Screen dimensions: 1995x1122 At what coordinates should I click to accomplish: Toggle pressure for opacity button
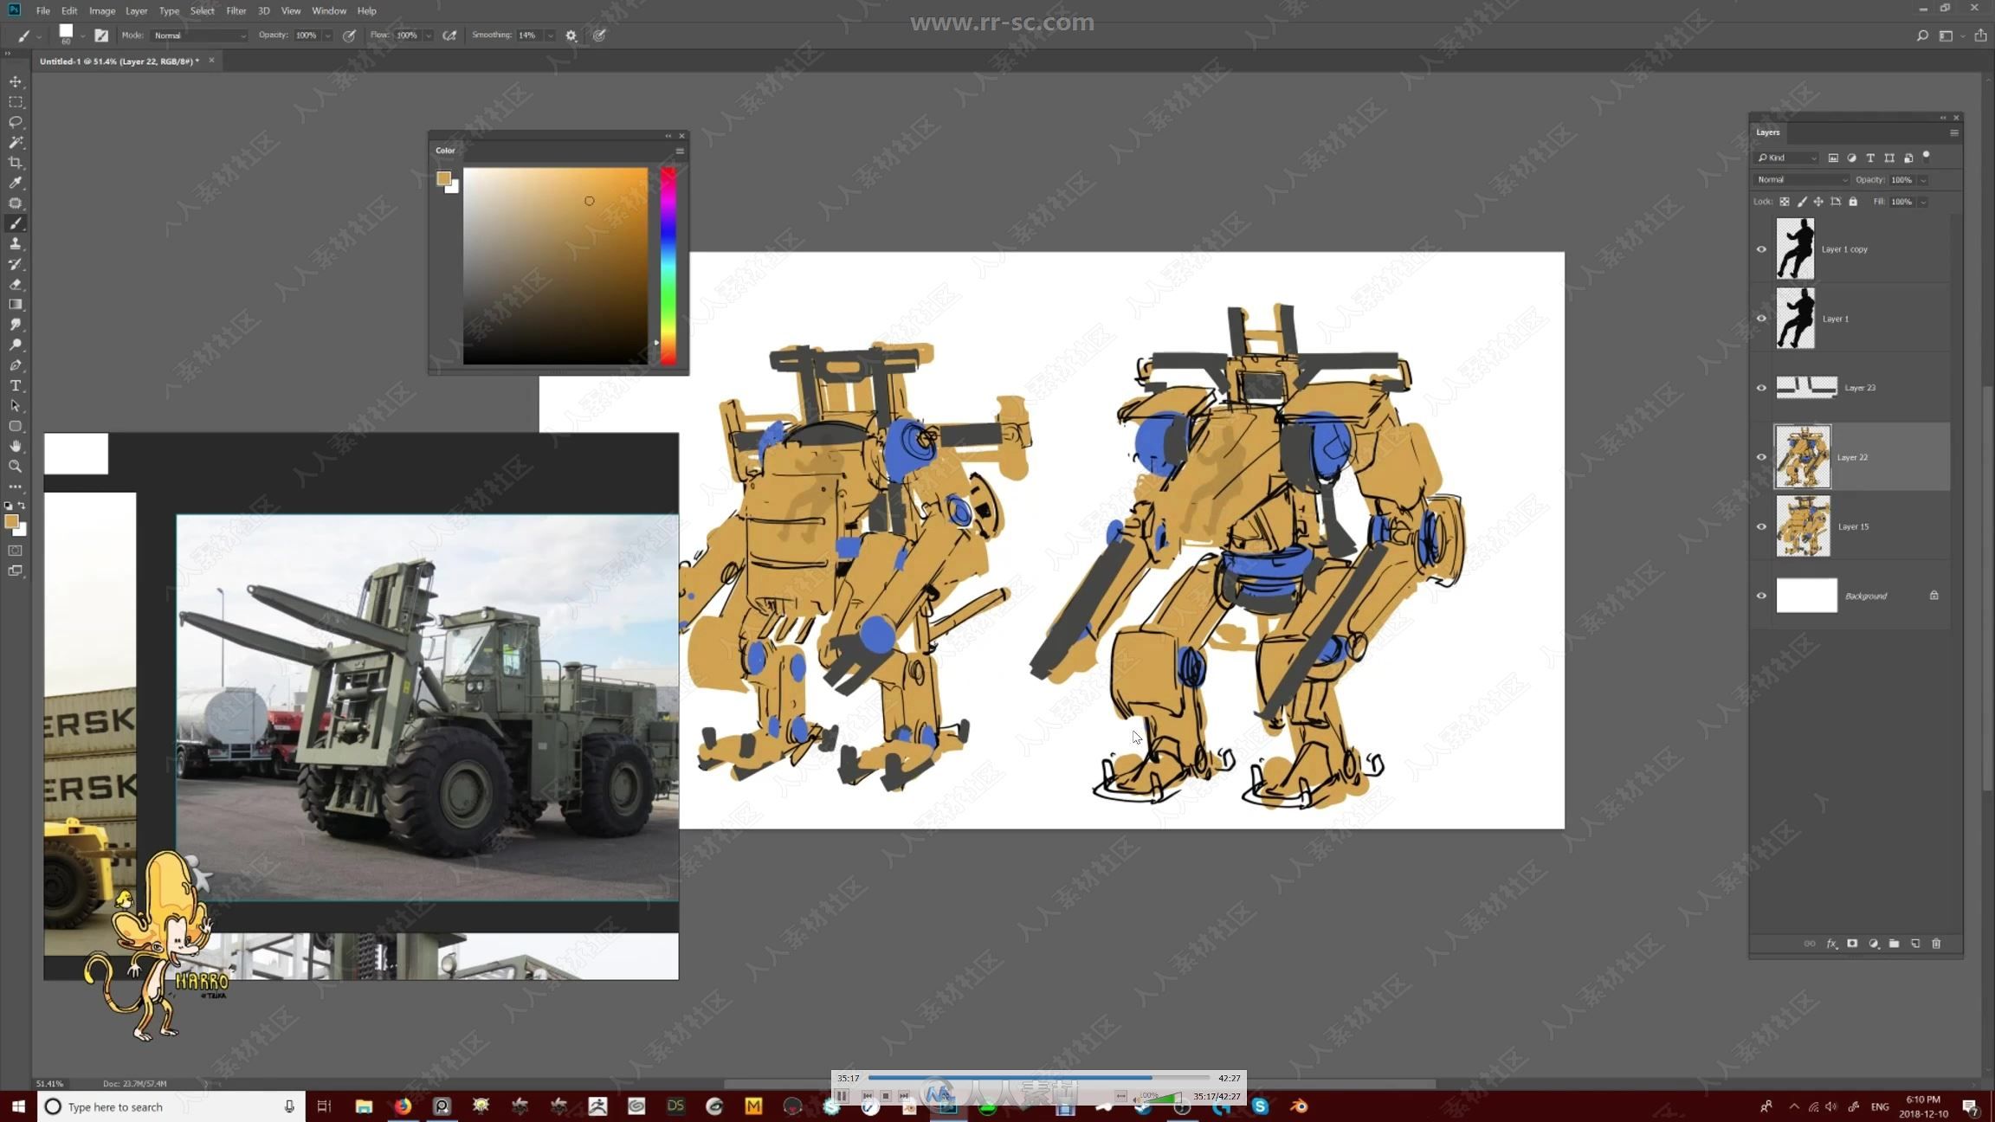[349, 35]
